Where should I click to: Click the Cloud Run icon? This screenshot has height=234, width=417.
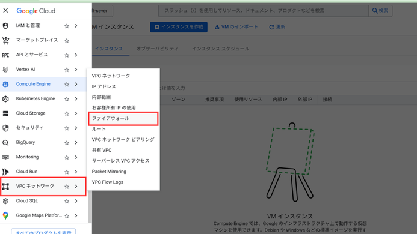[5, 172]
